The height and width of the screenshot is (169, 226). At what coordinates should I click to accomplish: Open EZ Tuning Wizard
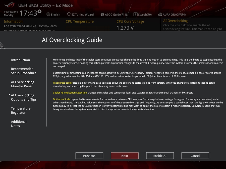click(83, 15)
